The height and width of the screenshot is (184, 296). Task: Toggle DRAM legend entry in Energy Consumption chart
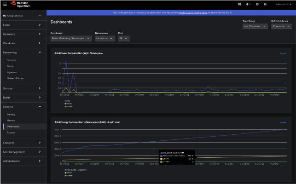pos(68,172)
